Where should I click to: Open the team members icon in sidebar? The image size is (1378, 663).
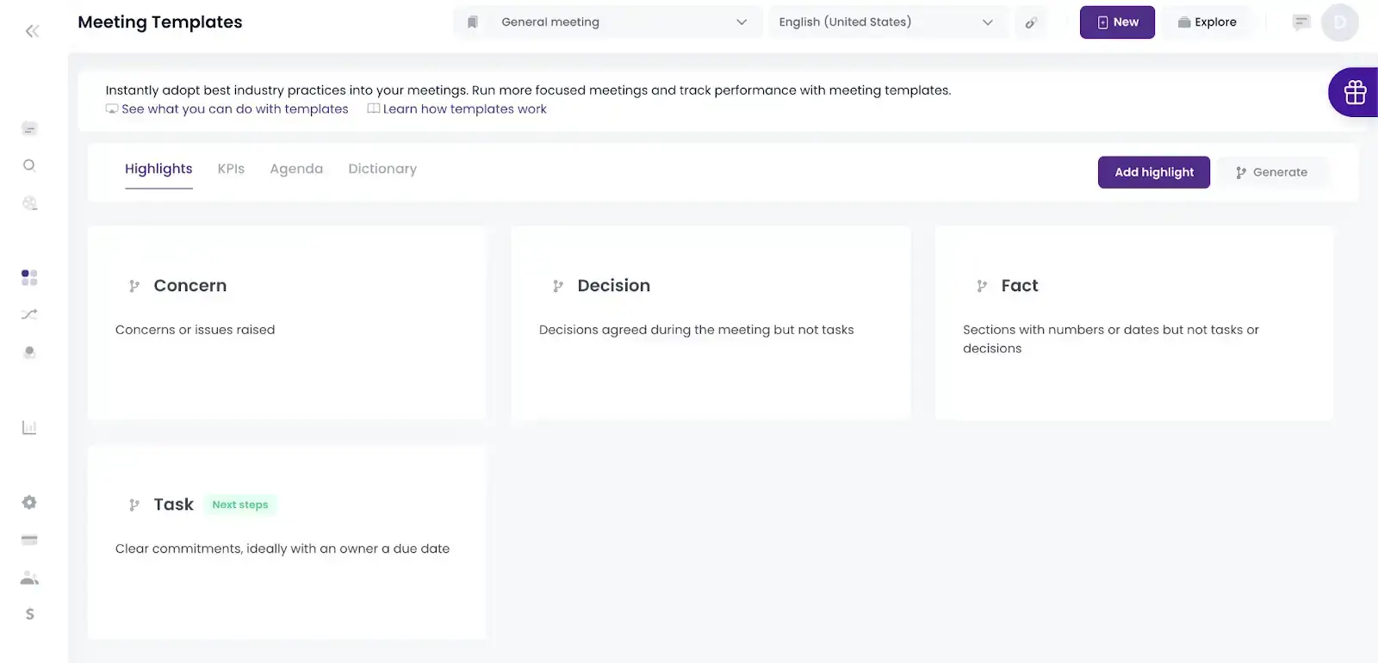[29, 578]
